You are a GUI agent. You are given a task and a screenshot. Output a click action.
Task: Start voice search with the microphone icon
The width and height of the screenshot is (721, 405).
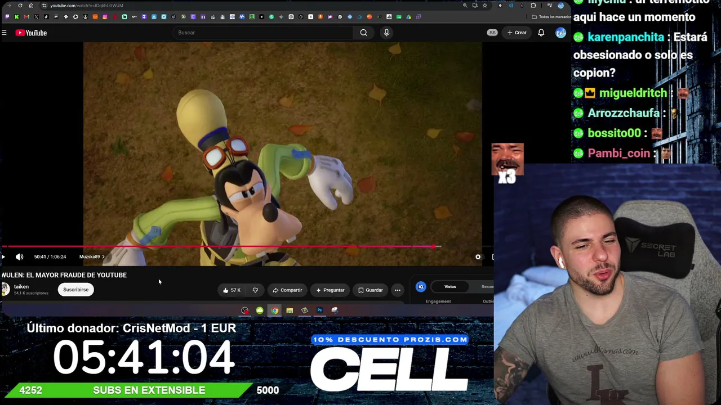[386, 33]
